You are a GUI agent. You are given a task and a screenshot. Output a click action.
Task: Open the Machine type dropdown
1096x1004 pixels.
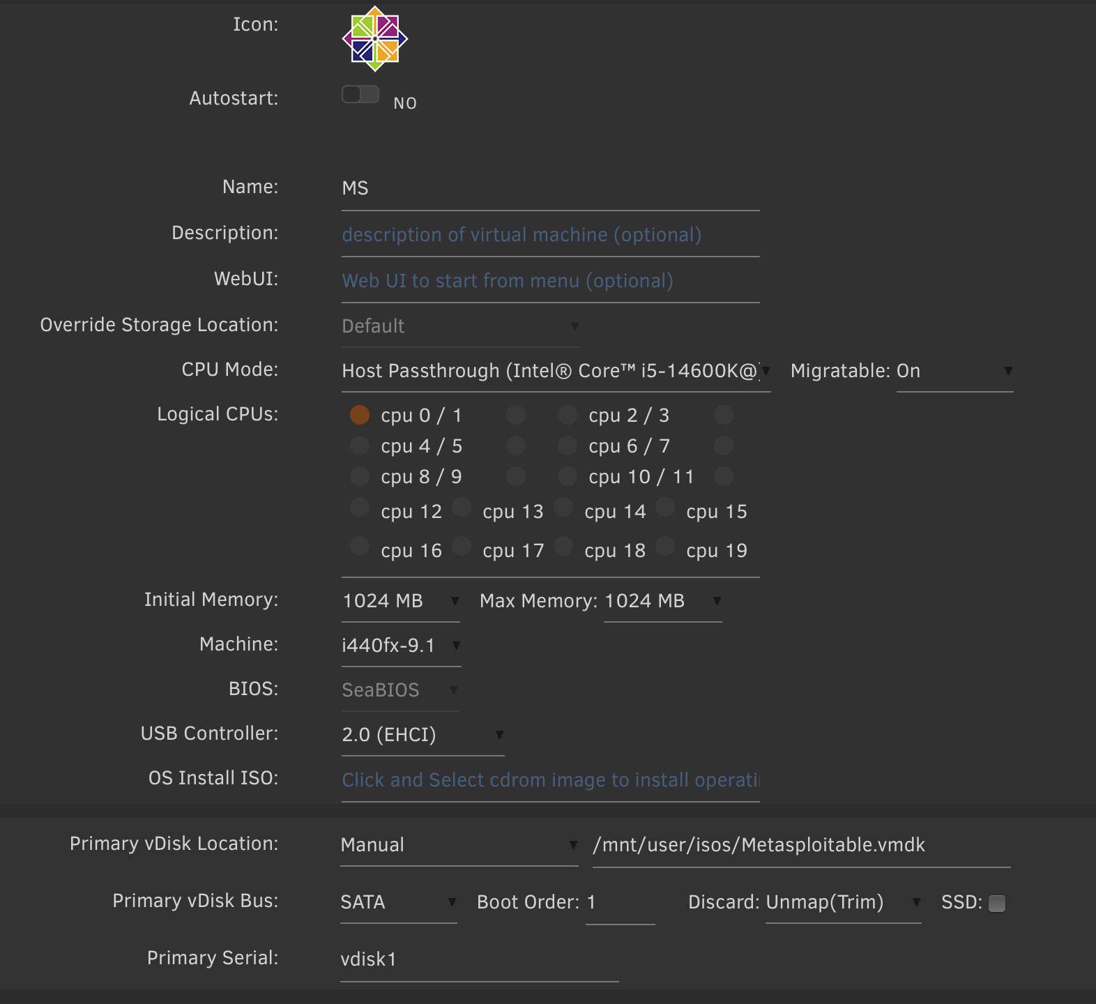400,646
